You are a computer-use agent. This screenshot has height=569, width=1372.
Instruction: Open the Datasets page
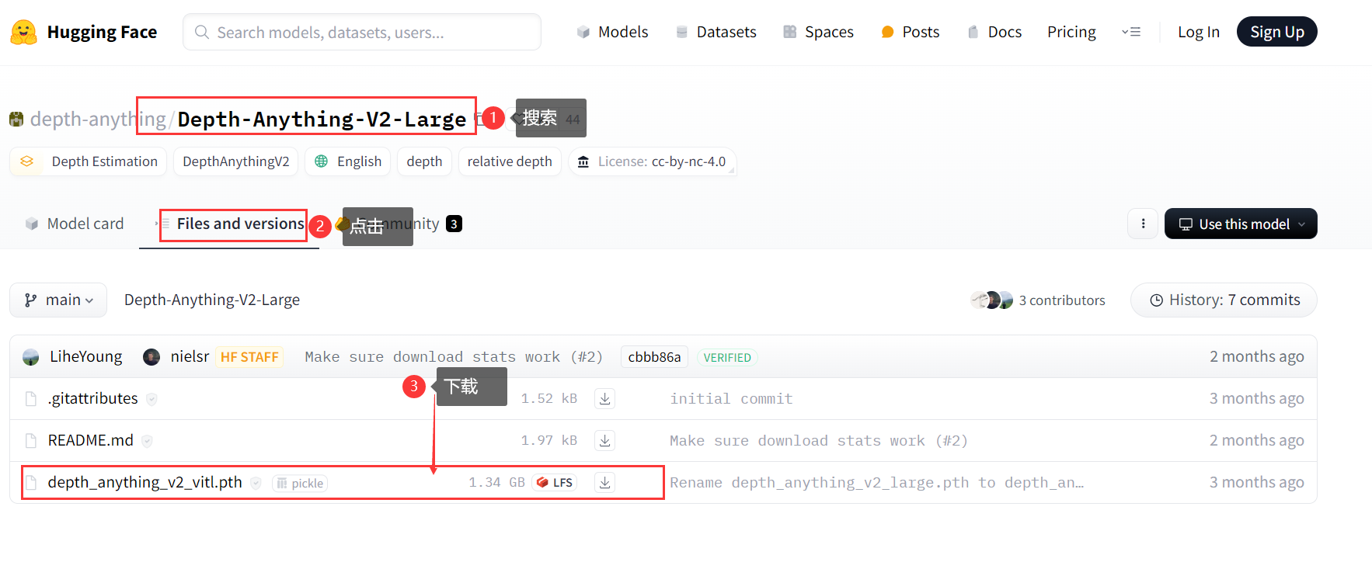716,32
